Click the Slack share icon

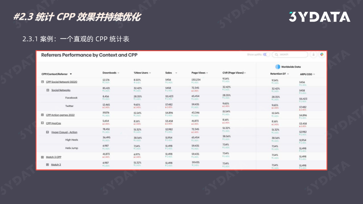322,54
